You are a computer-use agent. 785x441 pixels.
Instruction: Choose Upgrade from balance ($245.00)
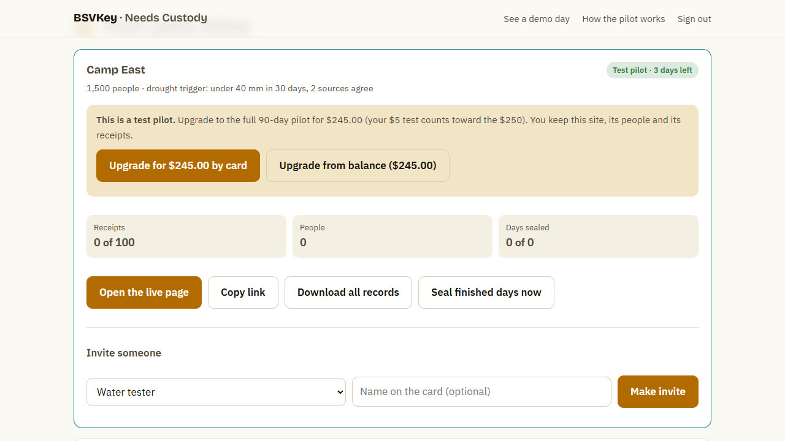click(358, 165)
